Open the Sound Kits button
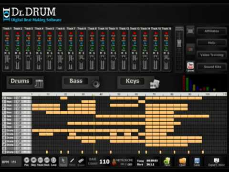The width and height of the screenshot is (229, 172). click(212, 67)
